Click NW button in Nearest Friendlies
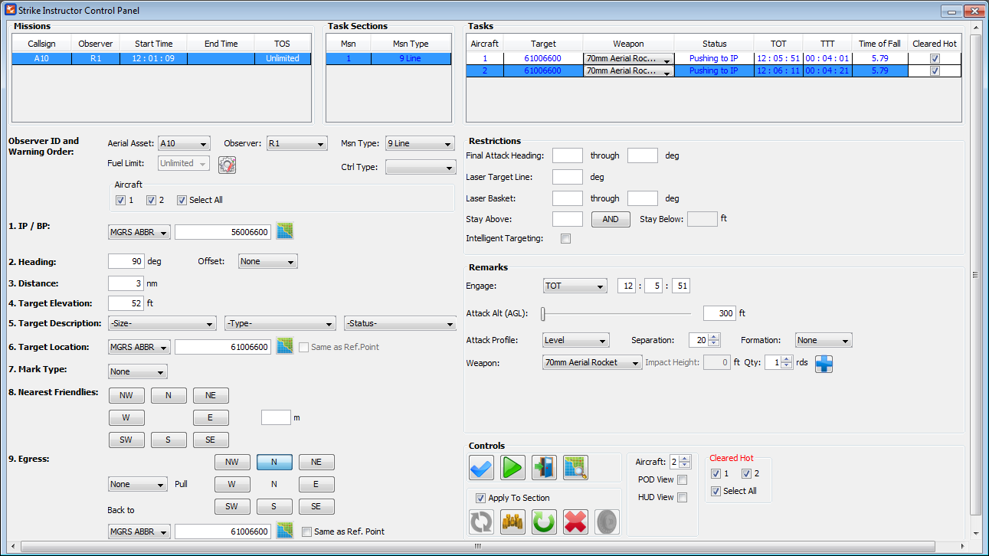989x556 pixels. point(127,396)
